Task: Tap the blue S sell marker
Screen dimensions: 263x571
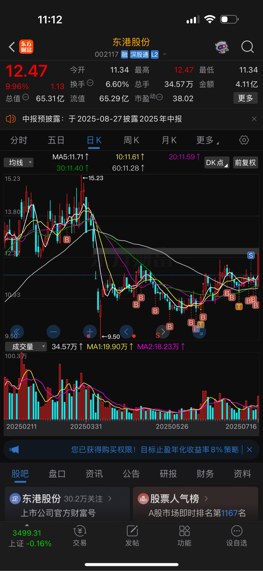Action: click(251, 255)
